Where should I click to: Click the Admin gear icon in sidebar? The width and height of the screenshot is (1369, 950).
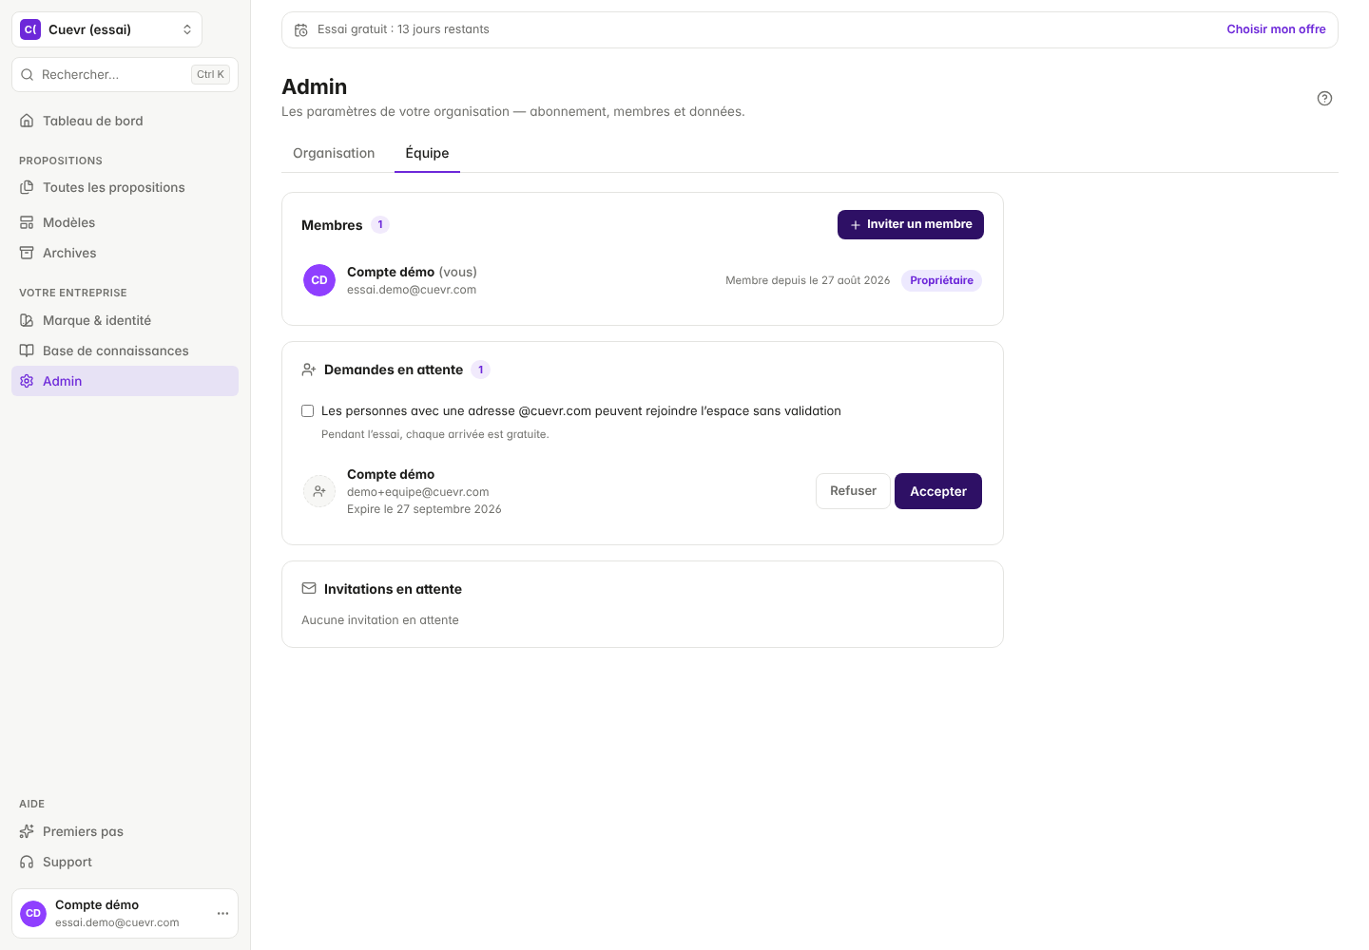tap(27, 381)
